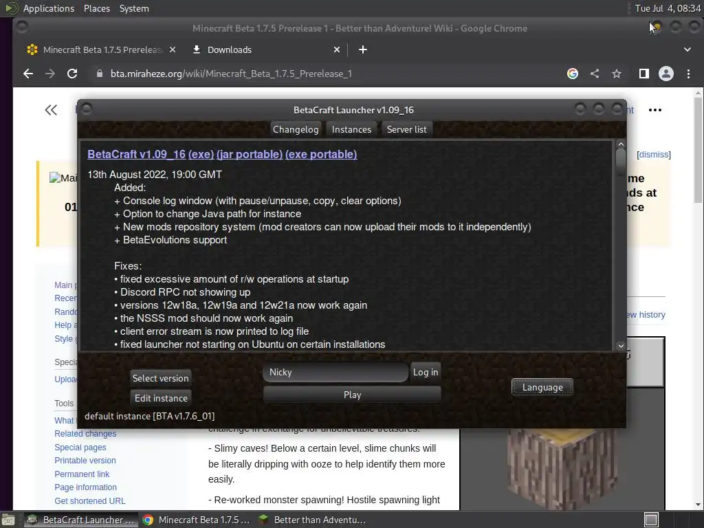Click changelog scrollbar up arrow

tap(621, 144)
